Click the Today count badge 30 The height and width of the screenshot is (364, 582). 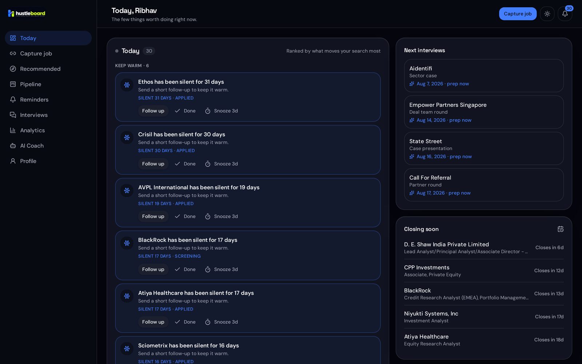pos(149,51)
